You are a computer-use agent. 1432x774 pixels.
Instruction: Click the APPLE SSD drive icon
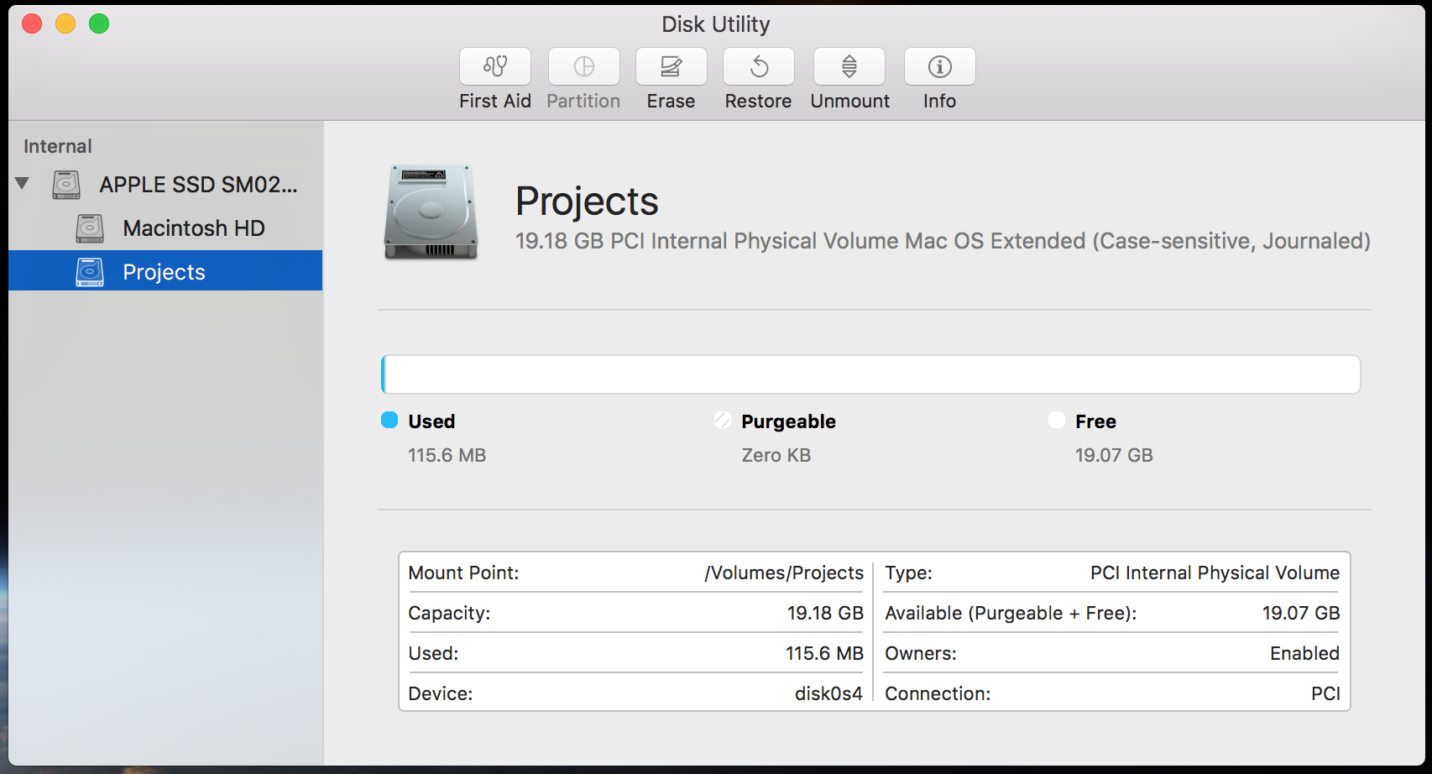point(66,185)
